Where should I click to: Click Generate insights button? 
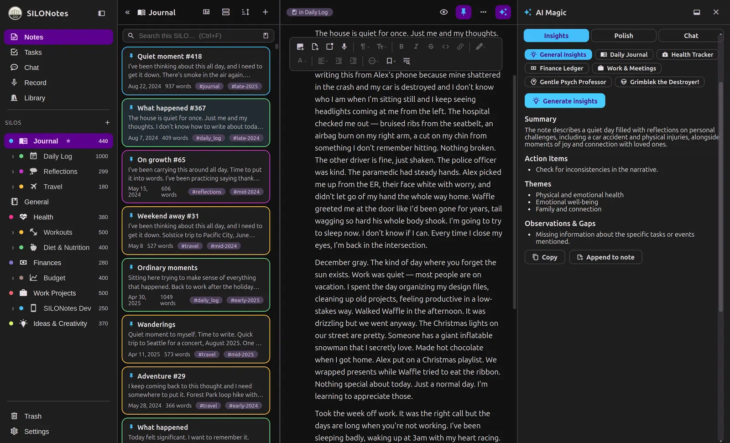coord(565,101)
